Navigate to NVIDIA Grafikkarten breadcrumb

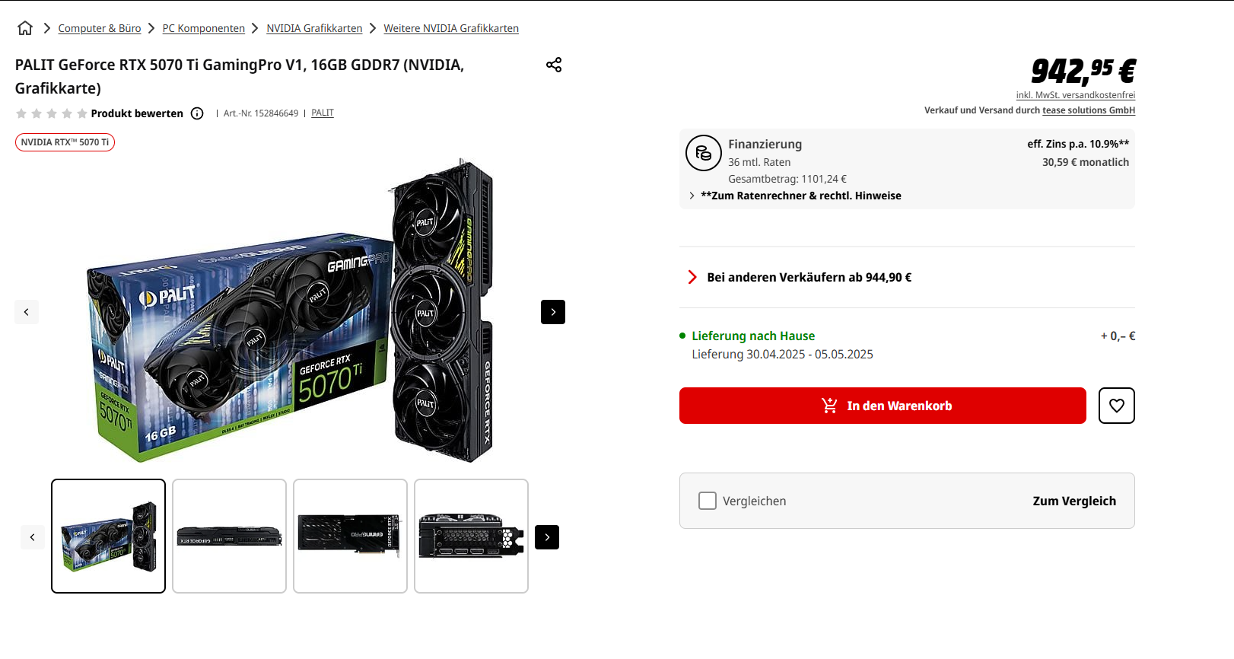(314, 28)
